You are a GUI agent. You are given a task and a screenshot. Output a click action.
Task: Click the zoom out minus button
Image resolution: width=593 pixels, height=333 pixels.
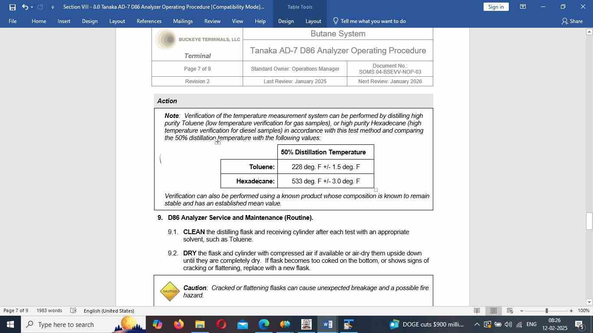[521, 310]
